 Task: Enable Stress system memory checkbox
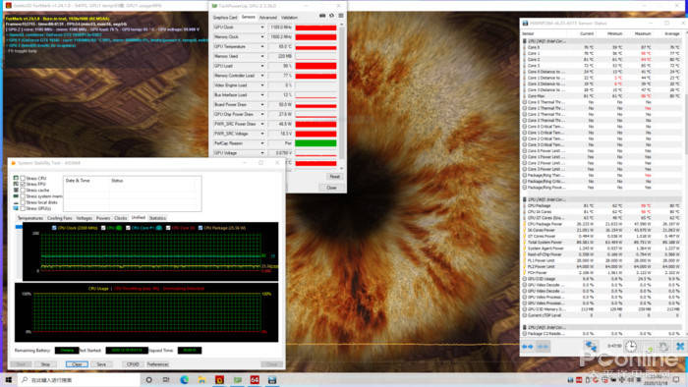click(23, 196)
